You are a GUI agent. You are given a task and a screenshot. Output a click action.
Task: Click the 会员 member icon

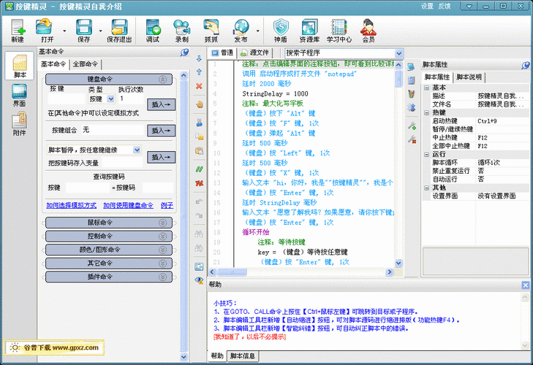[368, 31]
